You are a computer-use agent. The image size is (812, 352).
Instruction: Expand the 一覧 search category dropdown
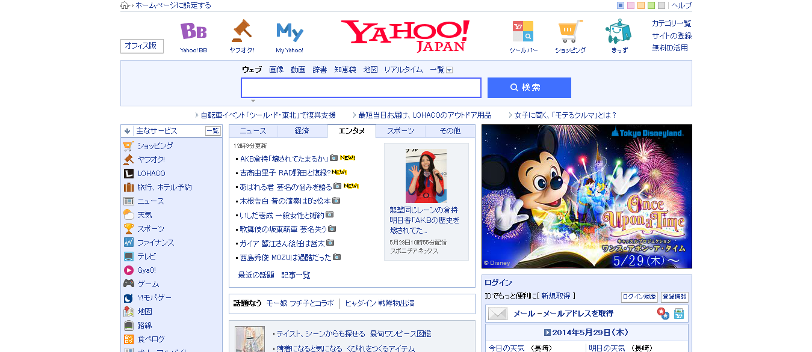(449, 70)
